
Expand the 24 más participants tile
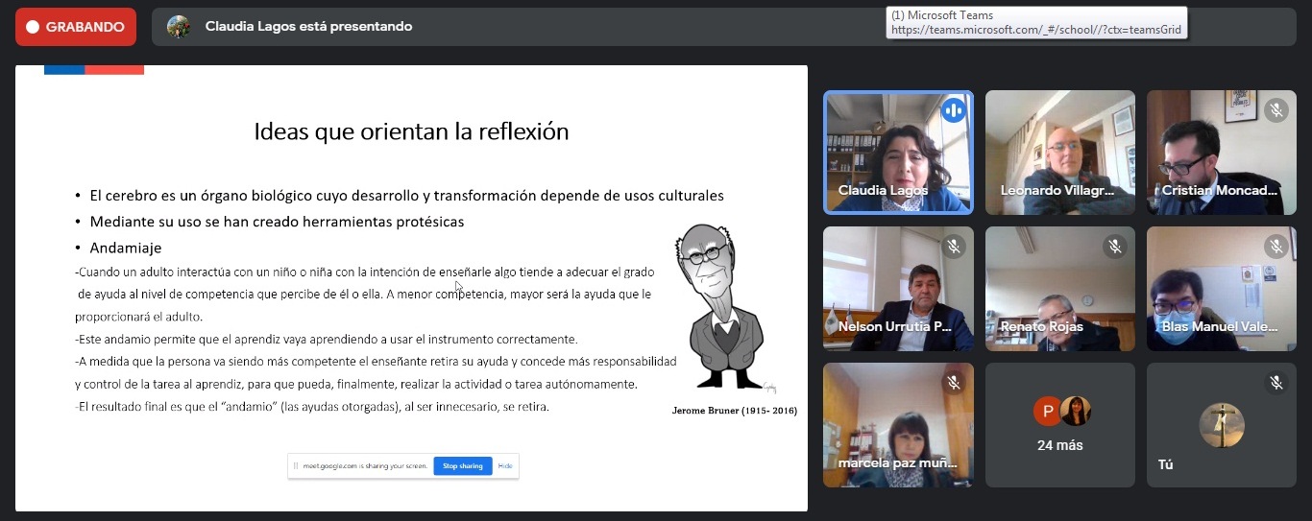[1060, 425]
